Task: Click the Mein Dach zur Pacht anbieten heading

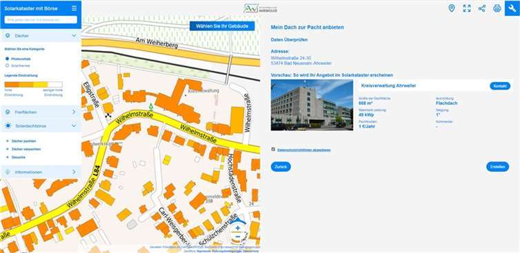Action: [307, 28]
